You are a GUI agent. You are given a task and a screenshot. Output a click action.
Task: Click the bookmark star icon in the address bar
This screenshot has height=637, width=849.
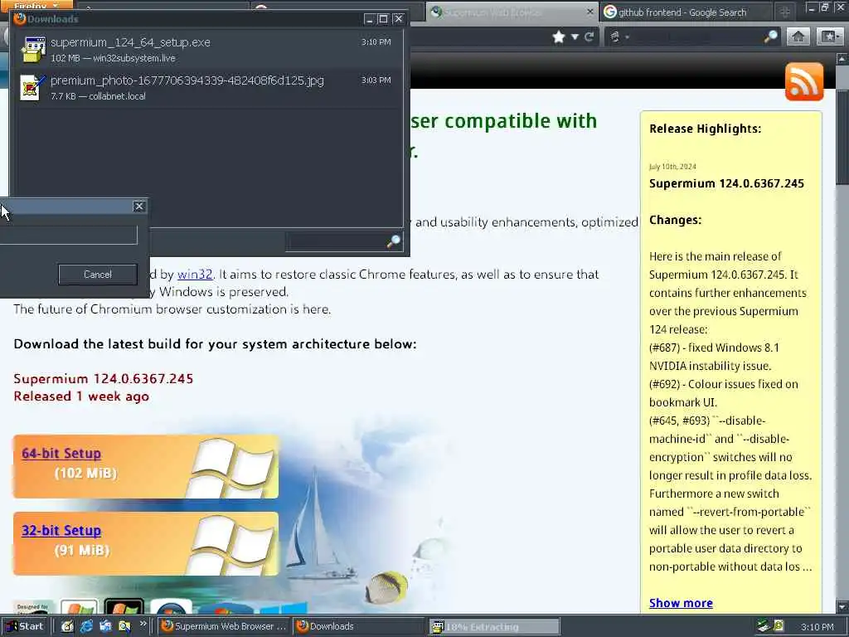coord(558,36)
